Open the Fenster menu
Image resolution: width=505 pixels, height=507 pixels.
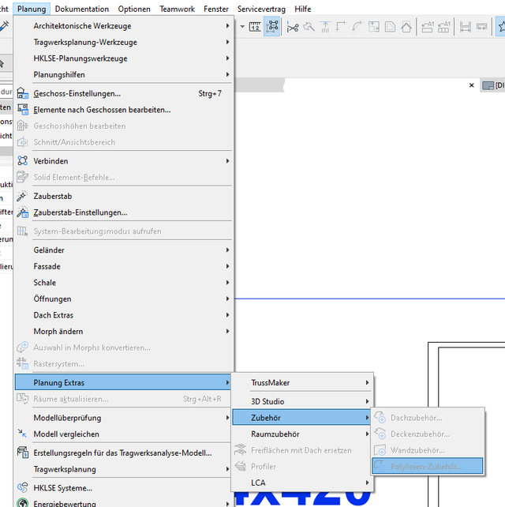[216, 9]
